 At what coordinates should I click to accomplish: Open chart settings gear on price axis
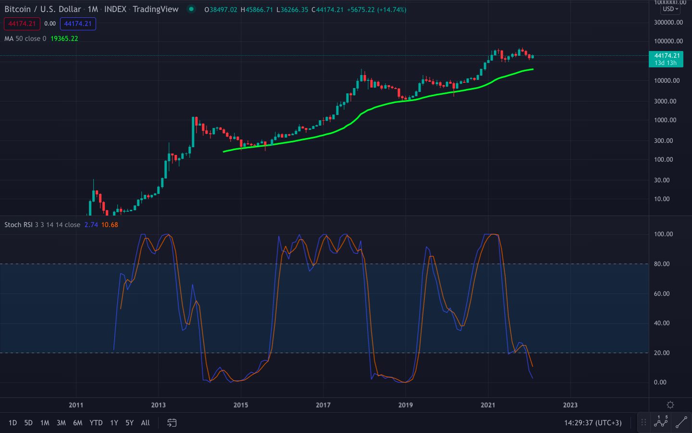670,405
